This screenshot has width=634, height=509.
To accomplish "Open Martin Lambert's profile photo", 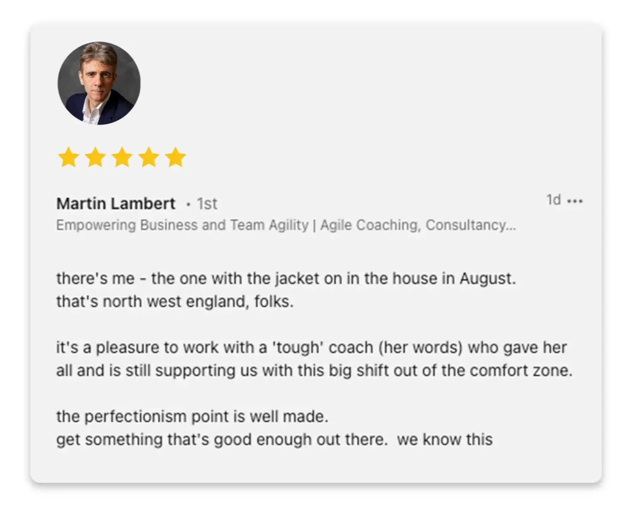I will click(99, 83).
